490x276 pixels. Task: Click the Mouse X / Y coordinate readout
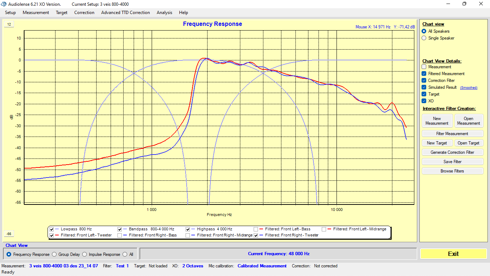click(x=385, y=27)
